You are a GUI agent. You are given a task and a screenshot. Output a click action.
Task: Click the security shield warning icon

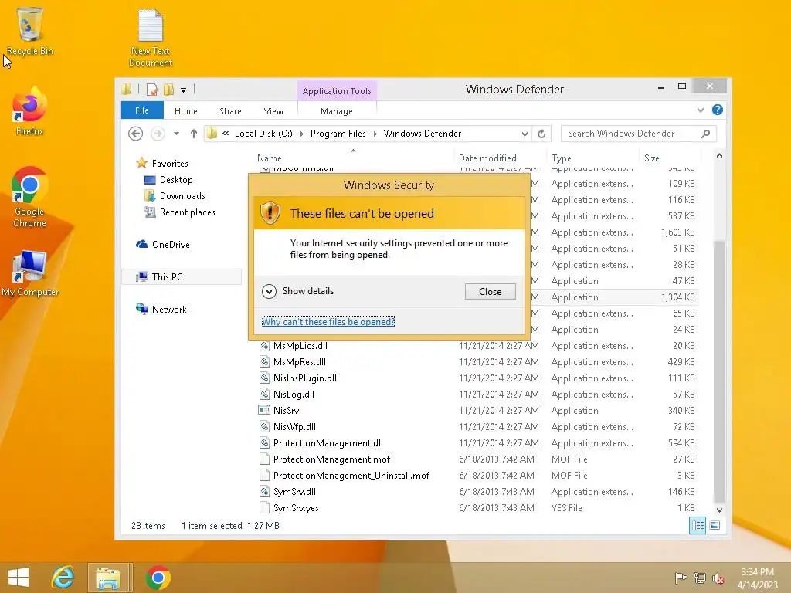click(x=270, y=213)
